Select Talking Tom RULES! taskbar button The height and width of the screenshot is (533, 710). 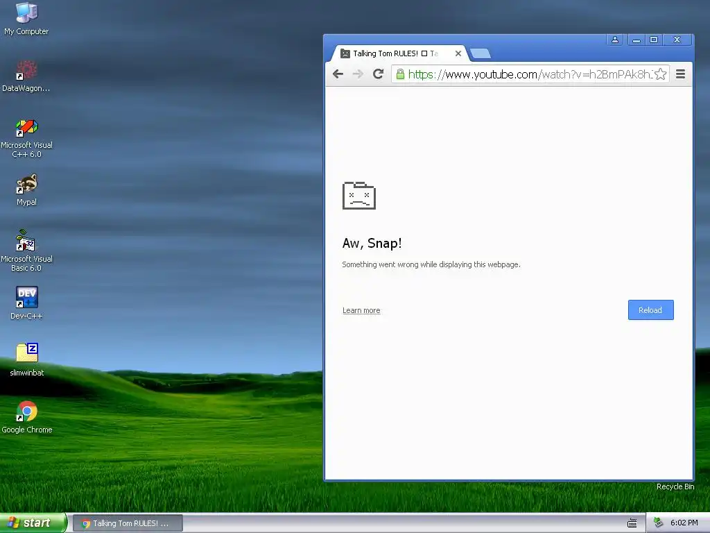pos(128,523)
